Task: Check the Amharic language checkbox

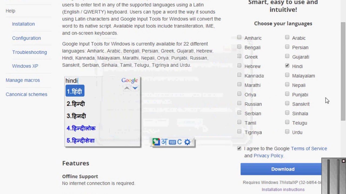Action: pyautogui.click(x=239, y=37)
